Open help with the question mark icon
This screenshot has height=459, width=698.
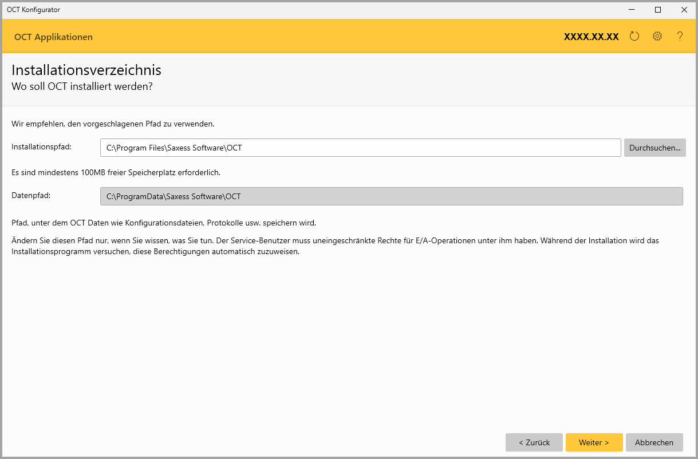(680, 37)
